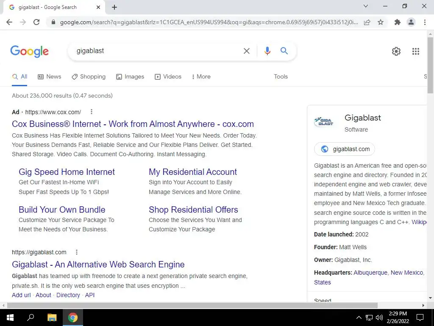The height and width of the screenshot is (326, 434).
Task: Switch to the Shopping tab
Action: [x=89, y=77]
